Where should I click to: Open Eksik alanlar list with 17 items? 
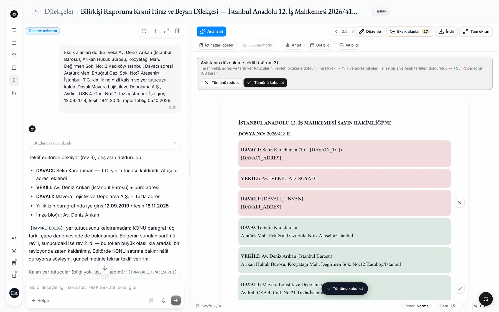click(409, 32)
